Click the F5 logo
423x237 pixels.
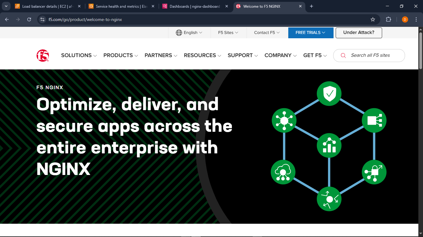(x=43, y=55)
